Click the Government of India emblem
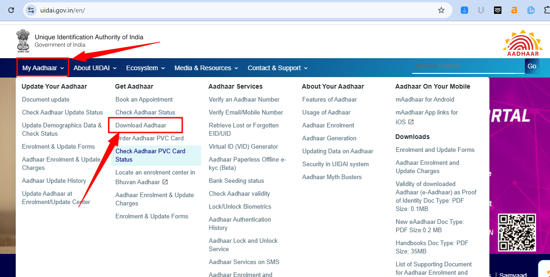Screen dimensions: 550x277 tap(23, 41)
